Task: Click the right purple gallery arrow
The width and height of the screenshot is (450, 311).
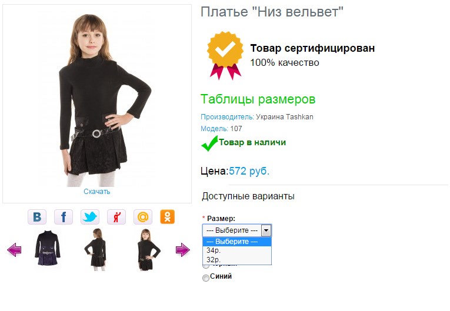Action: point(182,250)
